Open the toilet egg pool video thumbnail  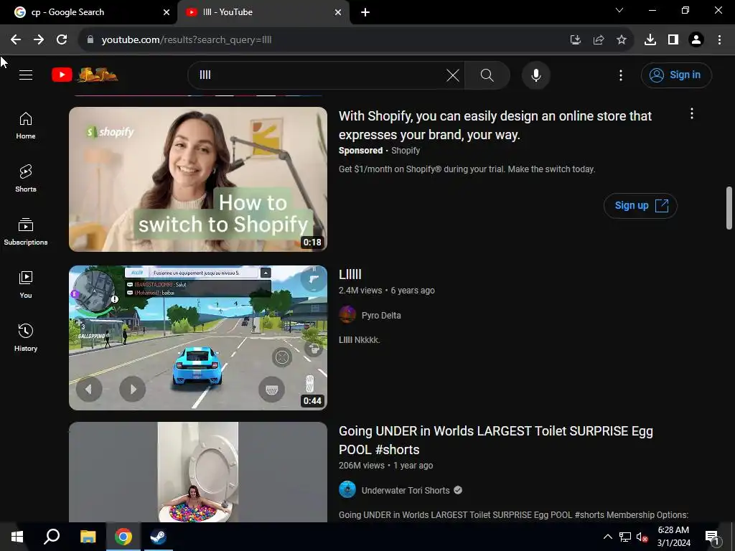point(198,472)
